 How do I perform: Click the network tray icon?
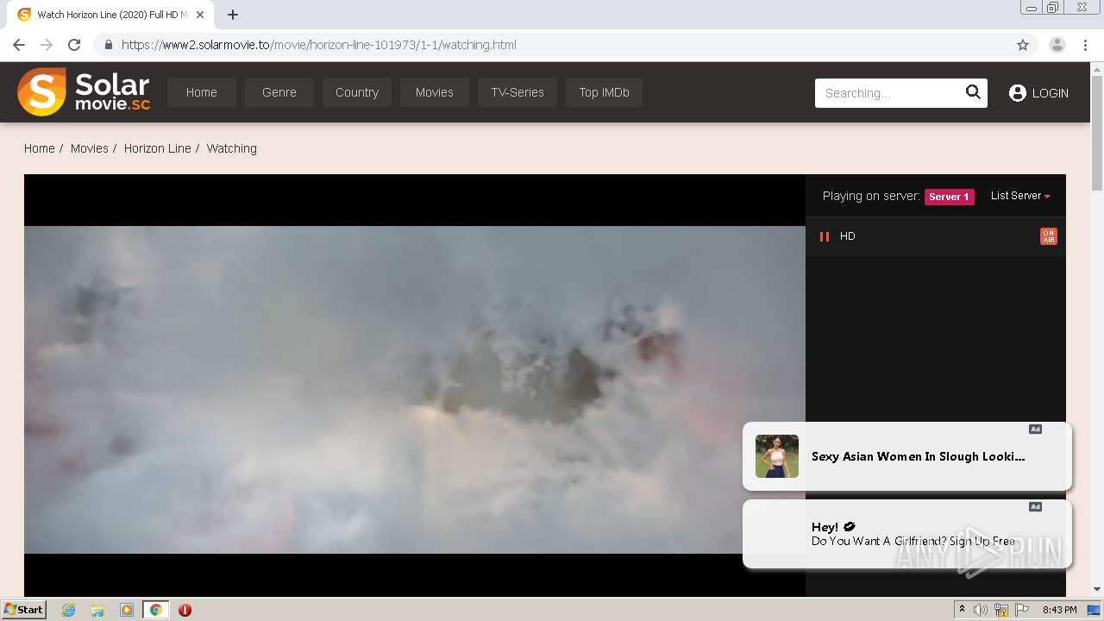pos(1001,610)
